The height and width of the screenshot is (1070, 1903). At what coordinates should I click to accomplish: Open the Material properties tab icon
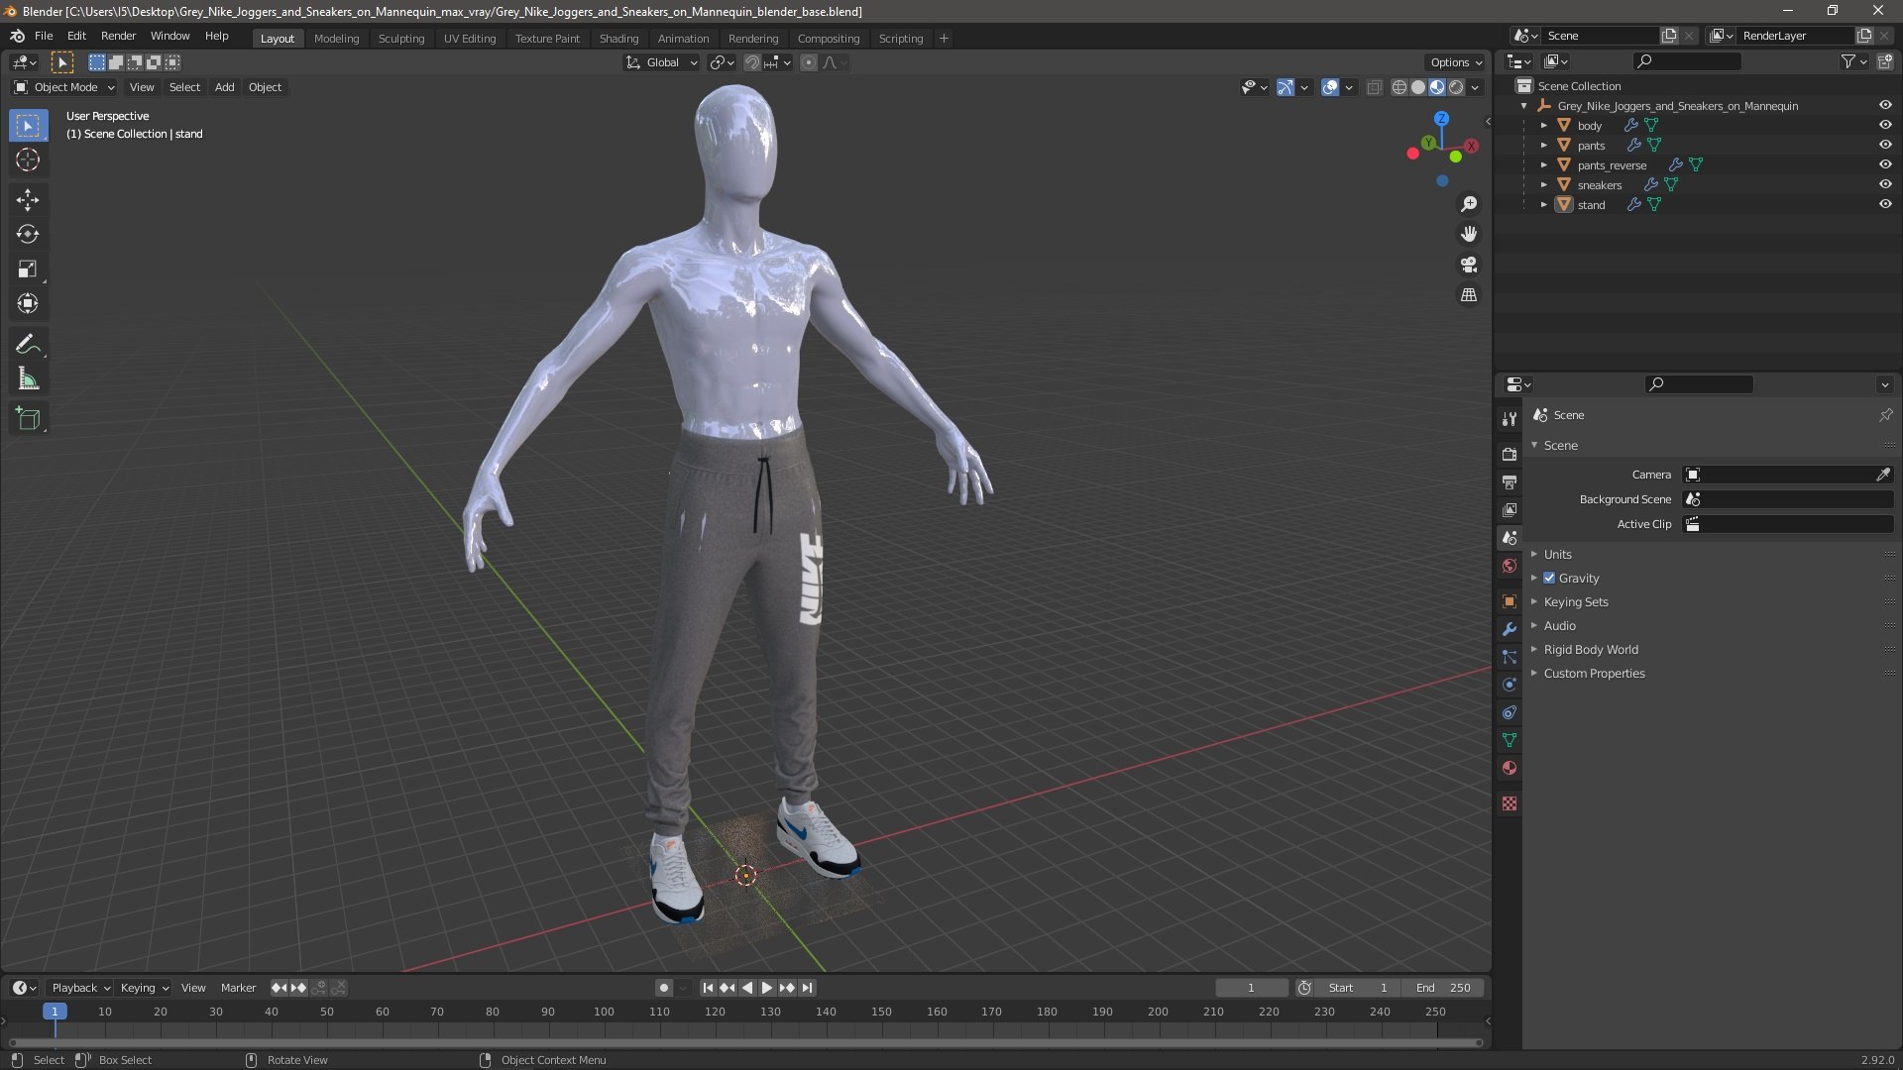(1510, 769)
